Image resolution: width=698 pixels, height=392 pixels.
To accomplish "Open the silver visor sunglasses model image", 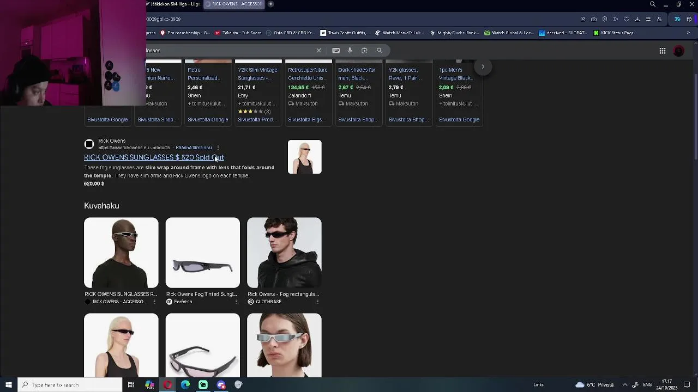I will (x=284, y=345).
